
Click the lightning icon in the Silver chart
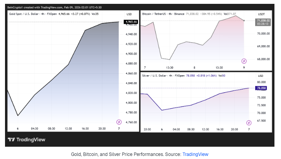[249, 122]
